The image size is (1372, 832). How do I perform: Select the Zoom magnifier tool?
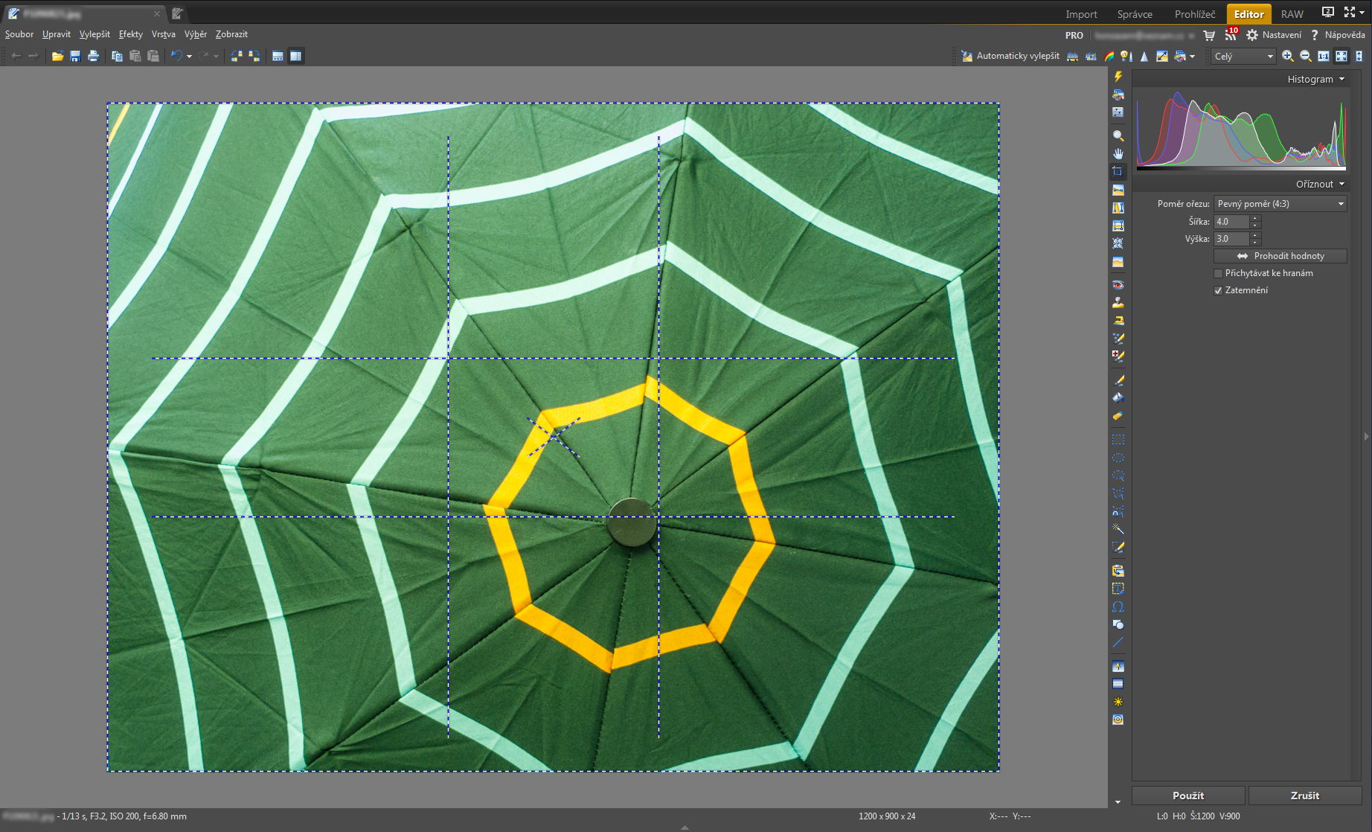(1118, 136)
